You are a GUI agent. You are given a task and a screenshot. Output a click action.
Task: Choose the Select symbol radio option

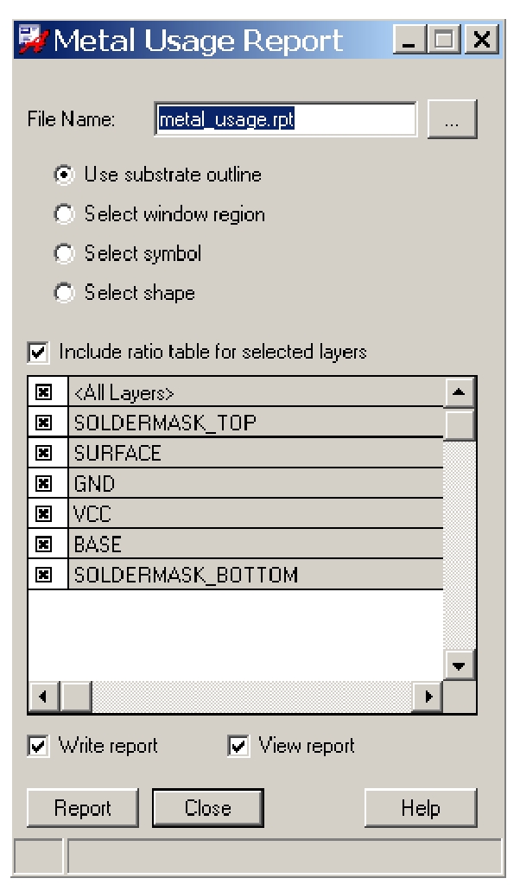pyautogui.click(x=64, y=254)
